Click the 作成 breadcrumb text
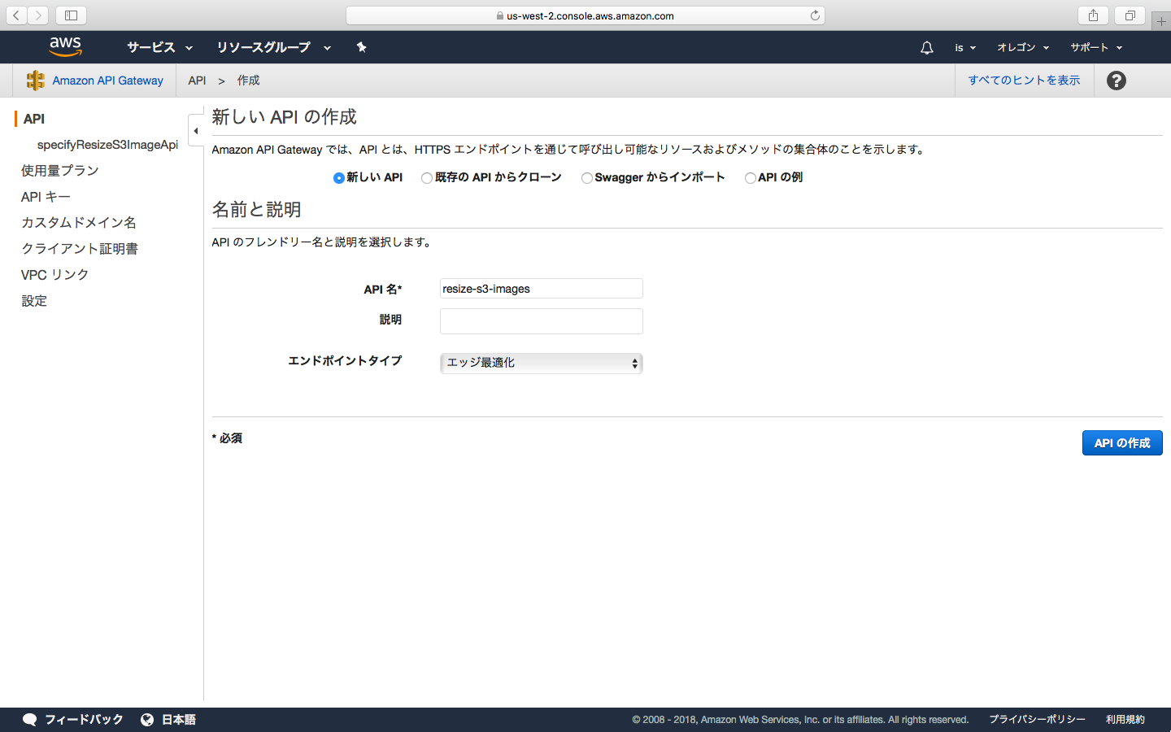 (249, 81)
